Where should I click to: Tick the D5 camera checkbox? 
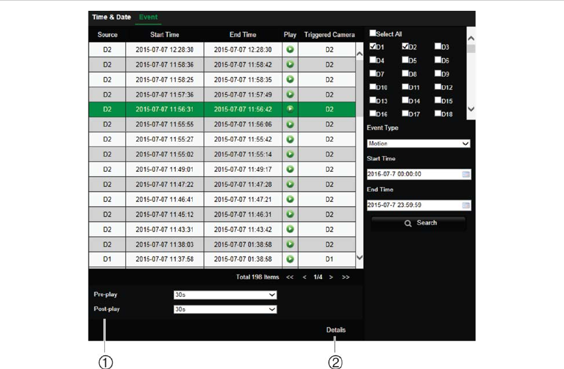click(405, 60)
